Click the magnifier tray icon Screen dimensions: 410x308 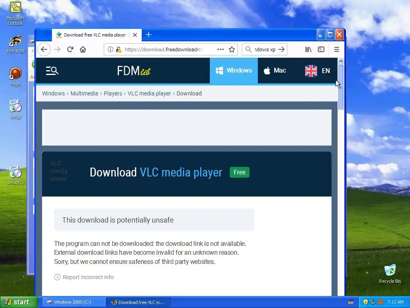380,302
